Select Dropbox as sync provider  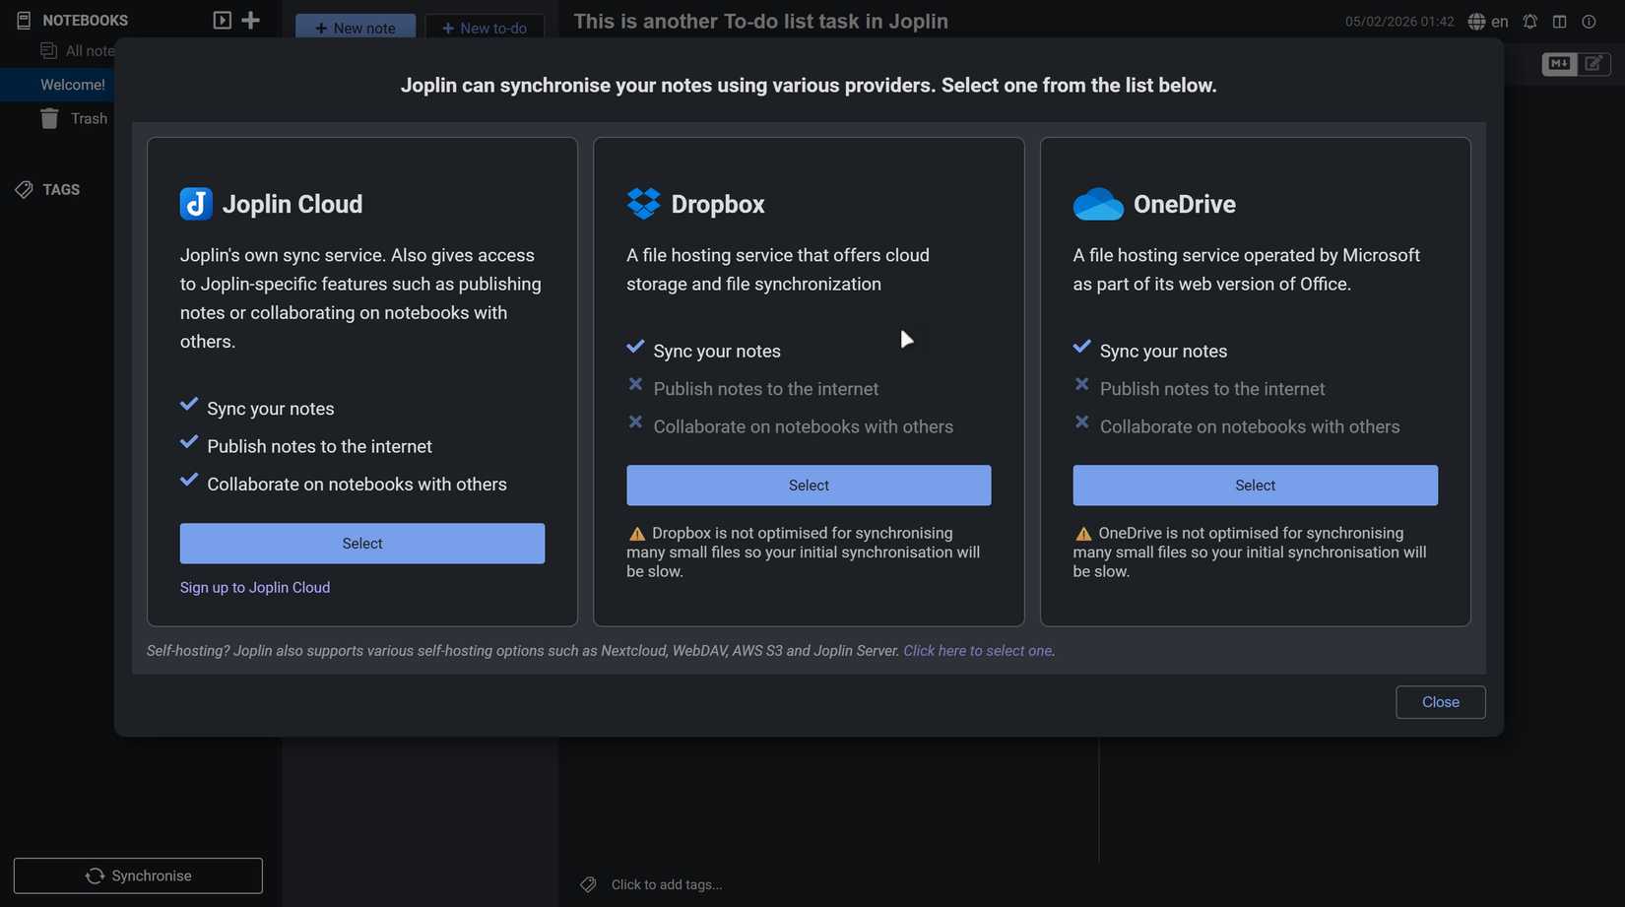click(x=808, y=486)
